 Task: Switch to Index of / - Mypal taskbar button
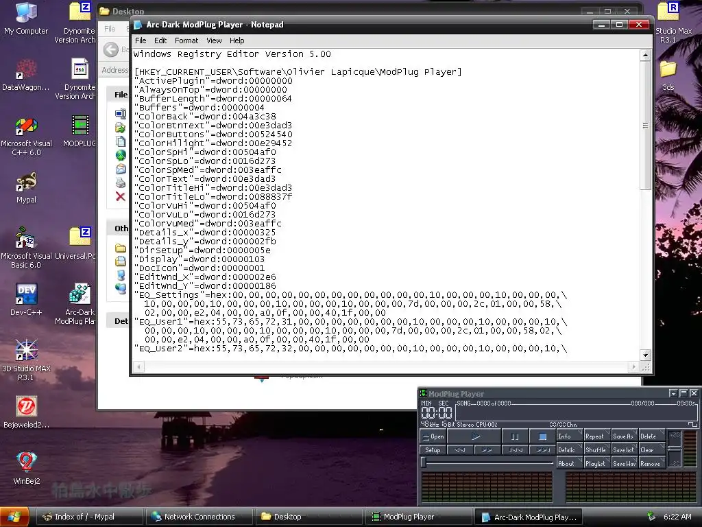89,517
